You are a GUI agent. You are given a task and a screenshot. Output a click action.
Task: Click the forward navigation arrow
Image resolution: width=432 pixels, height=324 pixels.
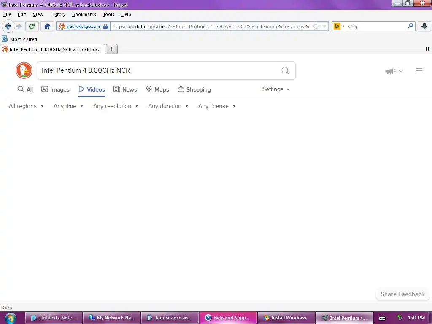[x=19, y=27]
